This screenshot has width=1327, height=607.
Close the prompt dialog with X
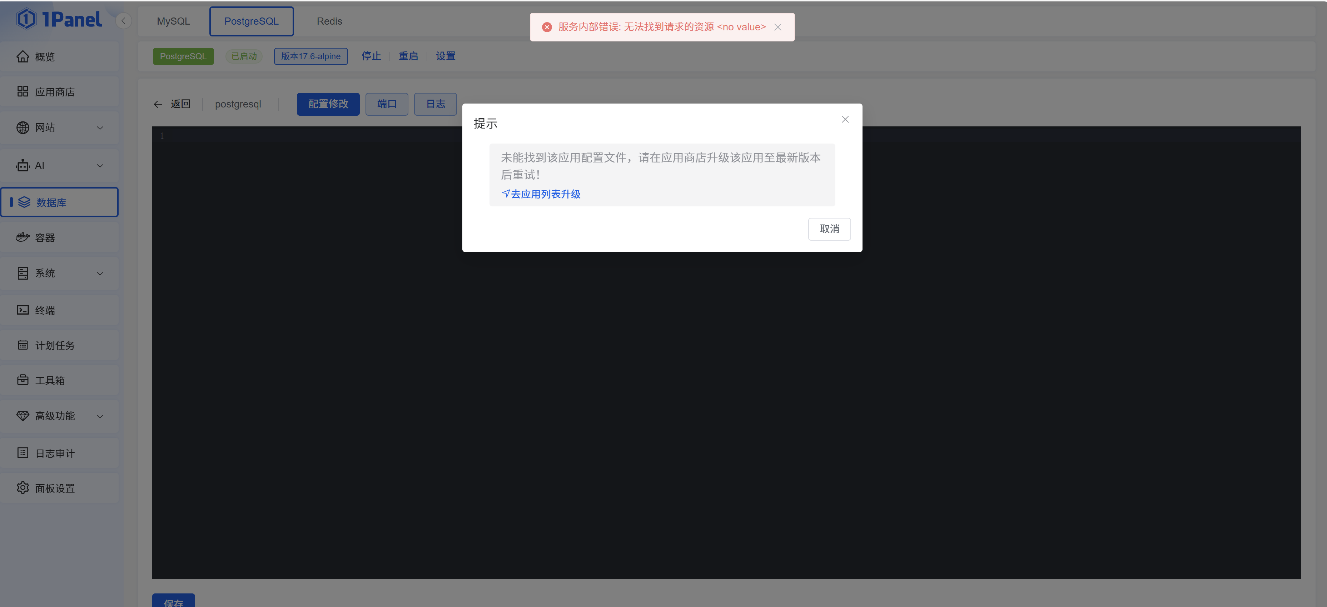click(x=845, y=120)
